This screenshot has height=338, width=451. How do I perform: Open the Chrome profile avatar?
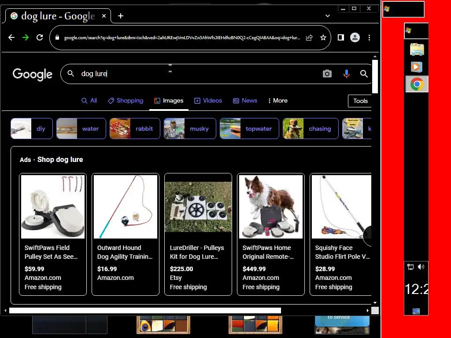click(355, 37)
